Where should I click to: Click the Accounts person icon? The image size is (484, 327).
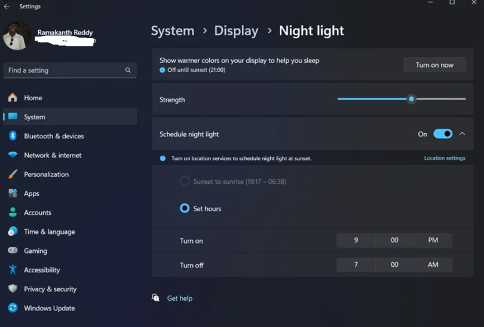(x=13, y=212)
